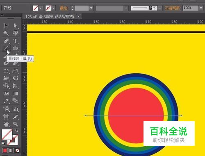Choose the Magic Wand tool
The image size is (205, 156).
6,33
